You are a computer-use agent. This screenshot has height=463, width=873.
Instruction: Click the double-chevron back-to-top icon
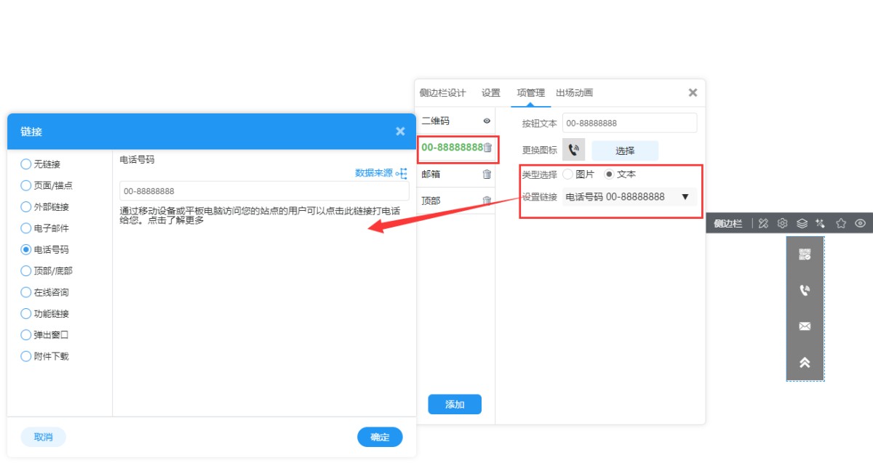(805, 362)
